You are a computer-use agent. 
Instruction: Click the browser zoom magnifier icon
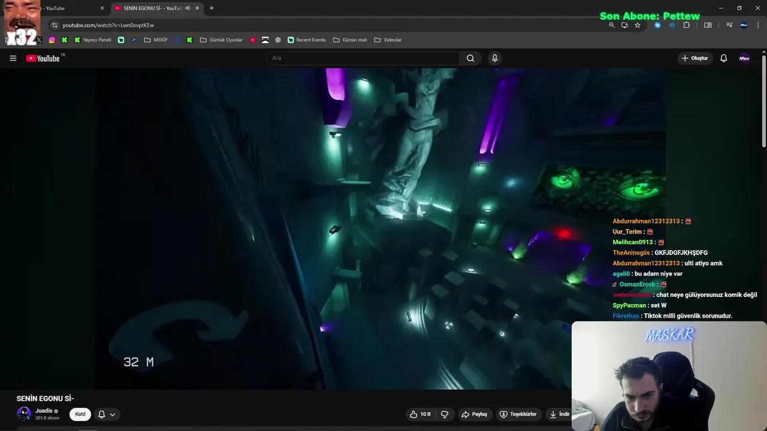coord(612,25)
